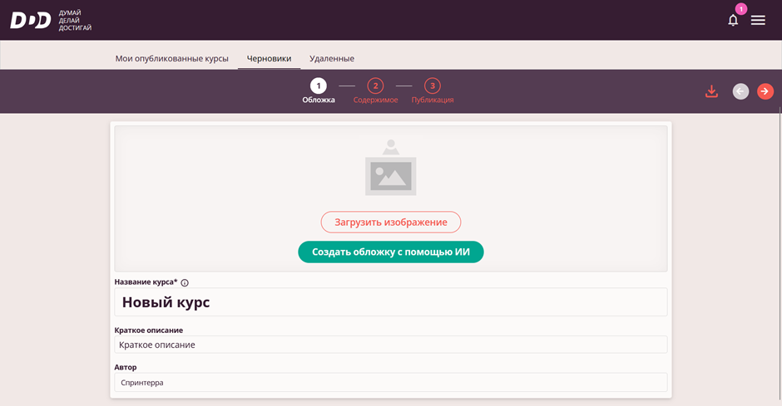
Task: Go back with the gray left arrow
Action: click(740, 91)
